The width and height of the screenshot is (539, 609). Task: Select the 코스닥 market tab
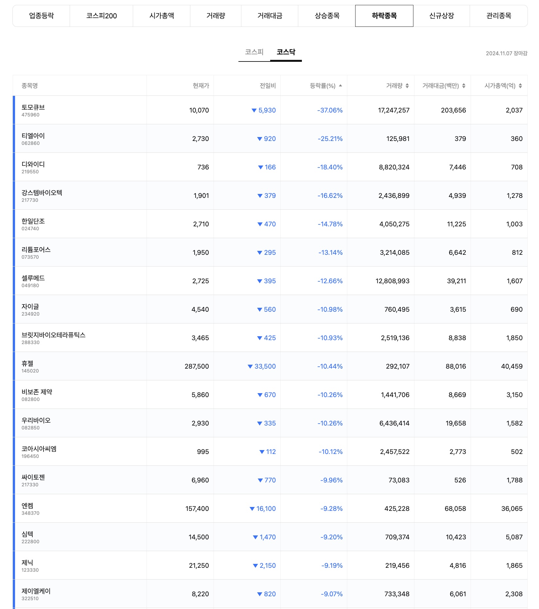pos(286,52)
